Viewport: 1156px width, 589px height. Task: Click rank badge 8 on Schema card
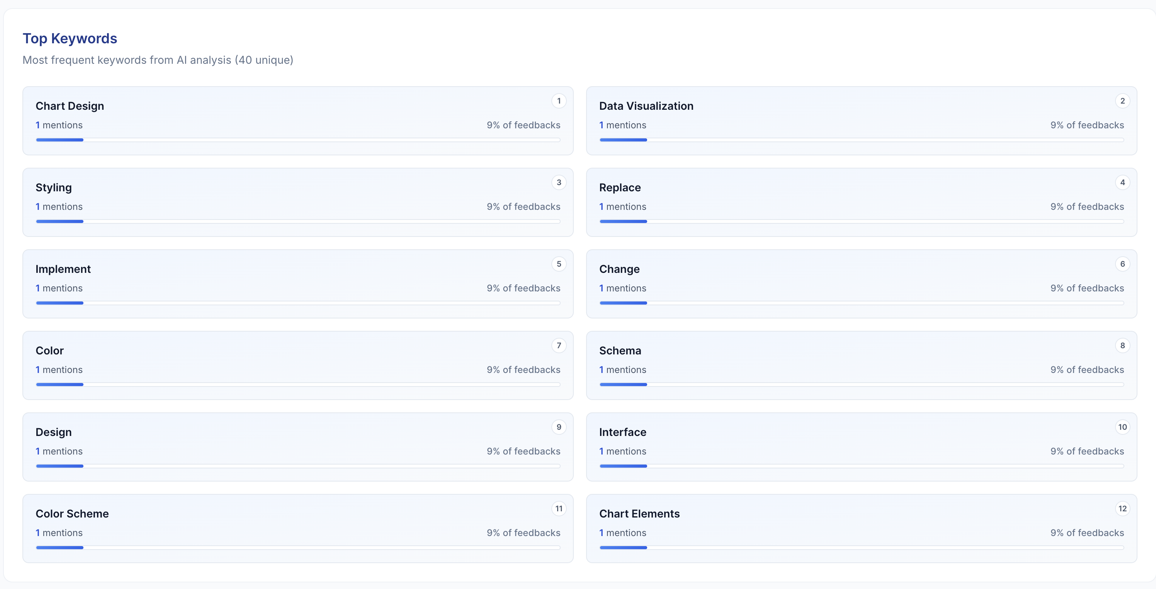pos(1123,345)
